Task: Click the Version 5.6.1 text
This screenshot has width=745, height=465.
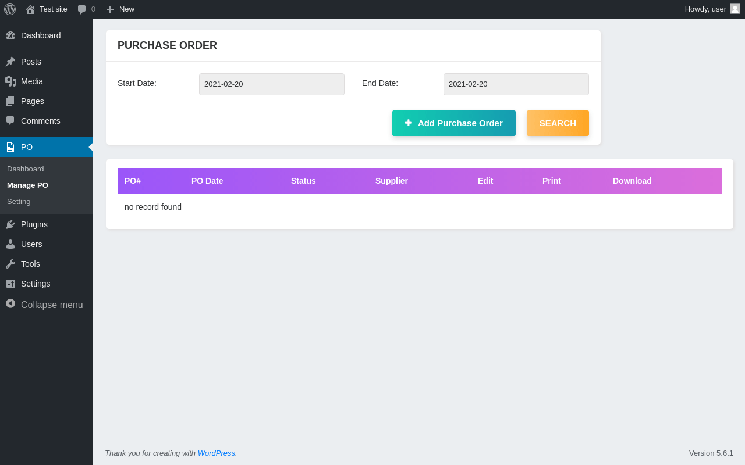Action: (711, 453)
